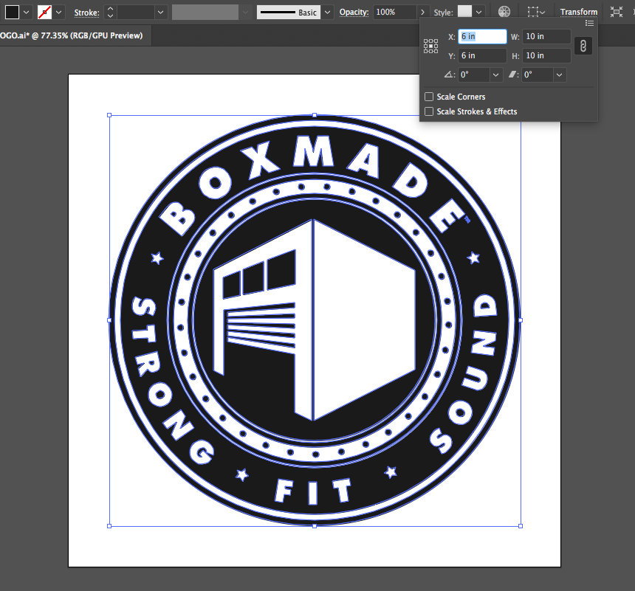Click the box building logo artwork
Screen dimensions: 635x591
point(315,320)
